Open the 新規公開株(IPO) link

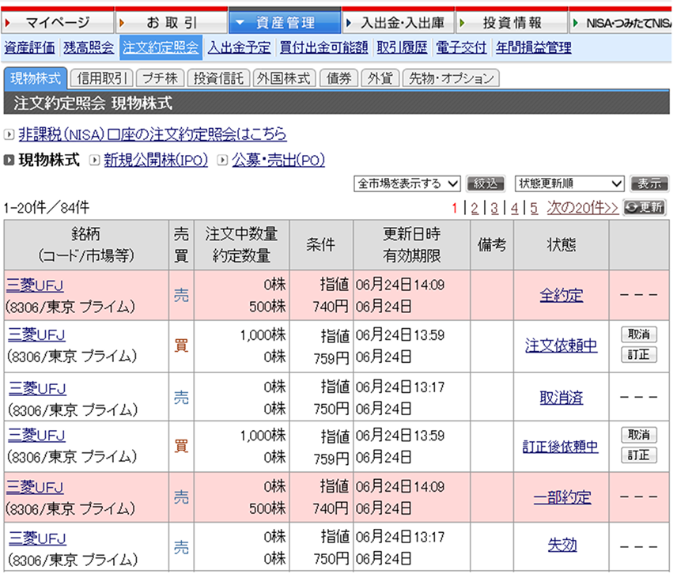[x=155, y=160]
